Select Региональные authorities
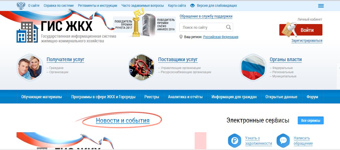 point(283,72)
